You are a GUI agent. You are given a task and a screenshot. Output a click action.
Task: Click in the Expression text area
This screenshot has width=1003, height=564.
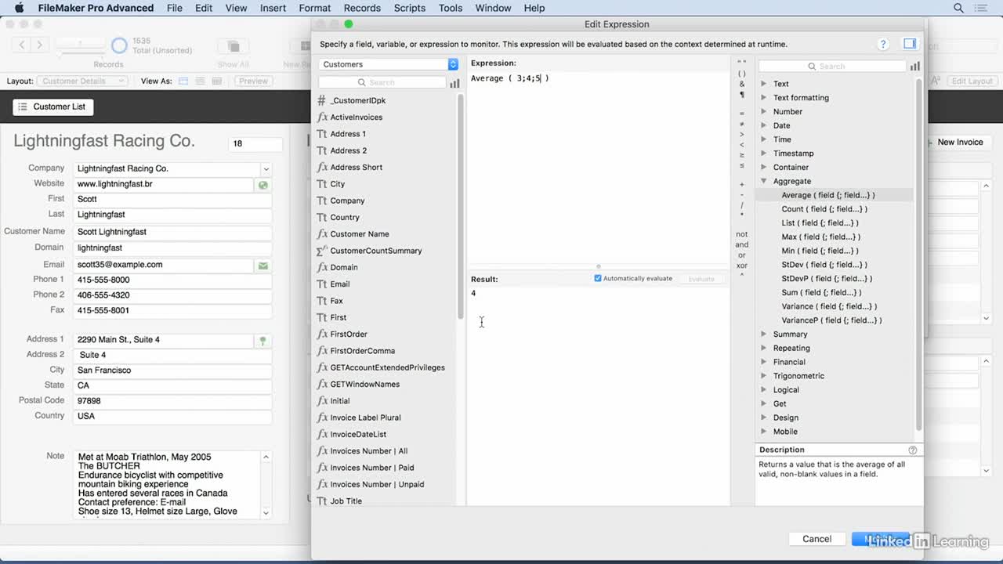tap(599, 168)
